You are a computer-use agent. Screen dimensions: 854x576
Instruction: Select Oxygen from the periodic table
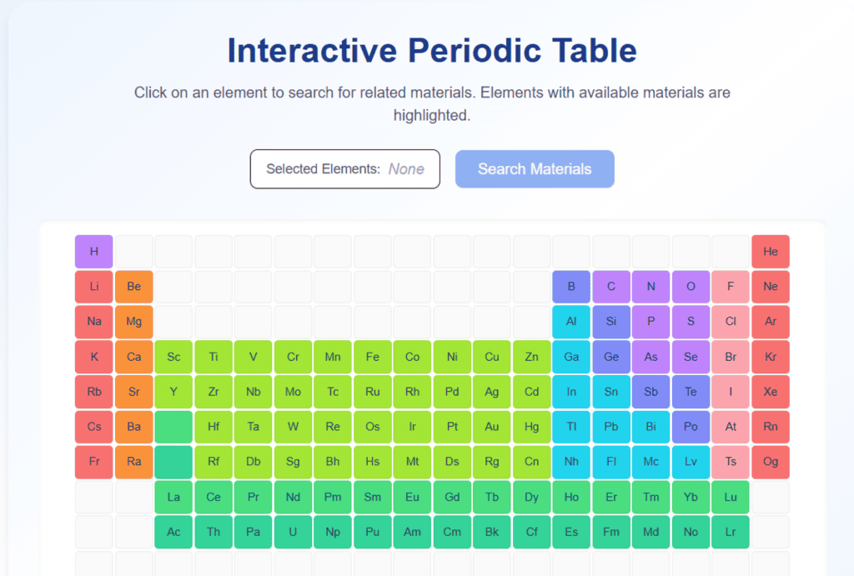[x=691, y=286]
